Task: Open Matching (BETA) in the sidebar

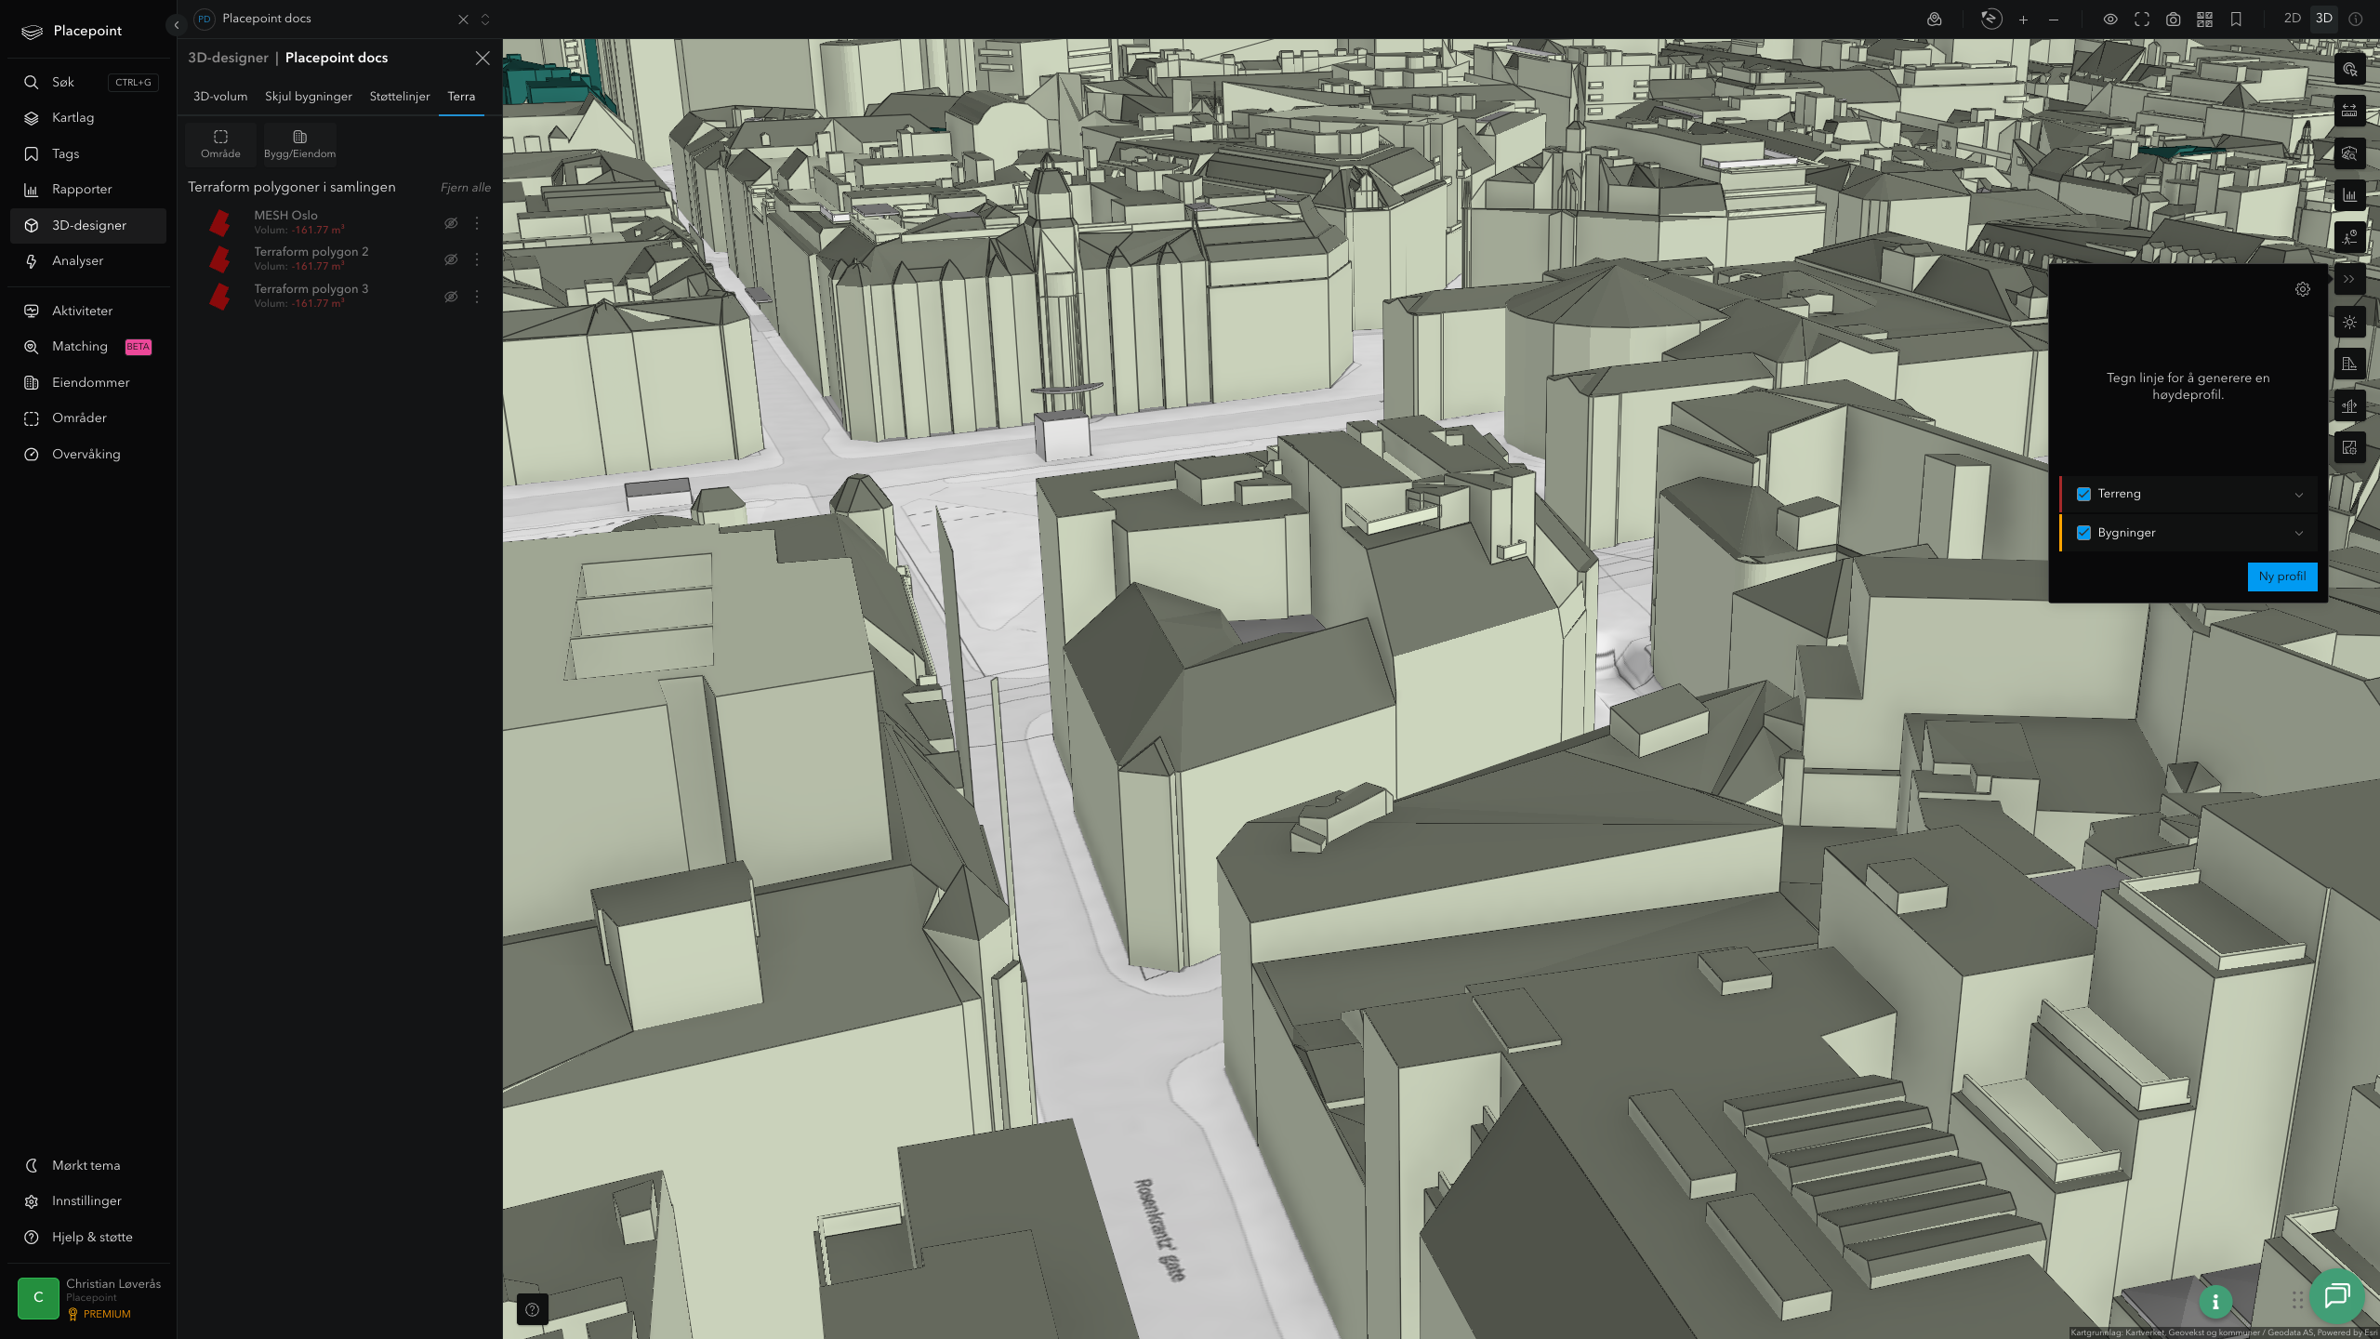Action: [88, 347]
